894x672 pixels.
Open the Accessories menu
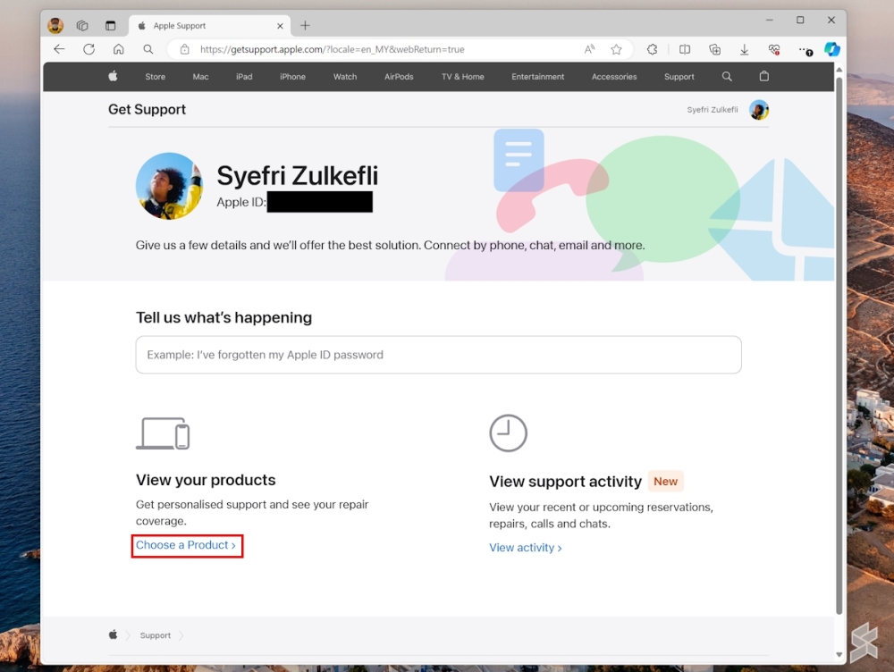tap(614, 76)
